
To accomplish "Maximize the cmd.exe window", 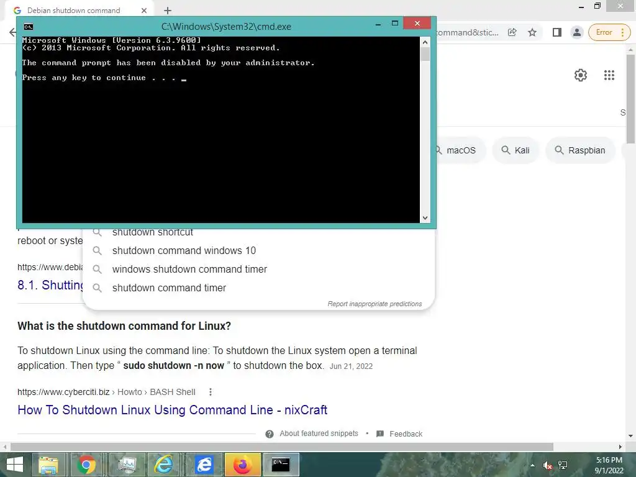I will coord(394,24).
